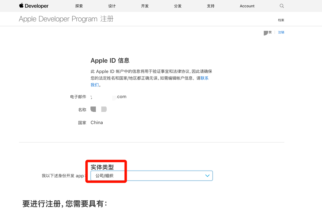Click the dropdown chevron arrow
The height and width of the screenshot is (213, 322).
click(207, 176)
